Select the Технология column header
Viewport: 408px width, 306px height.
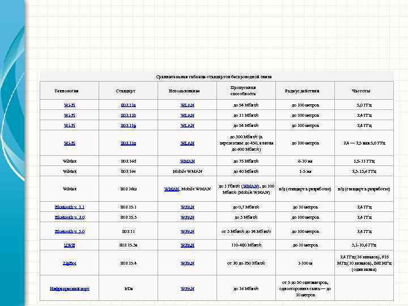point(70,91)
